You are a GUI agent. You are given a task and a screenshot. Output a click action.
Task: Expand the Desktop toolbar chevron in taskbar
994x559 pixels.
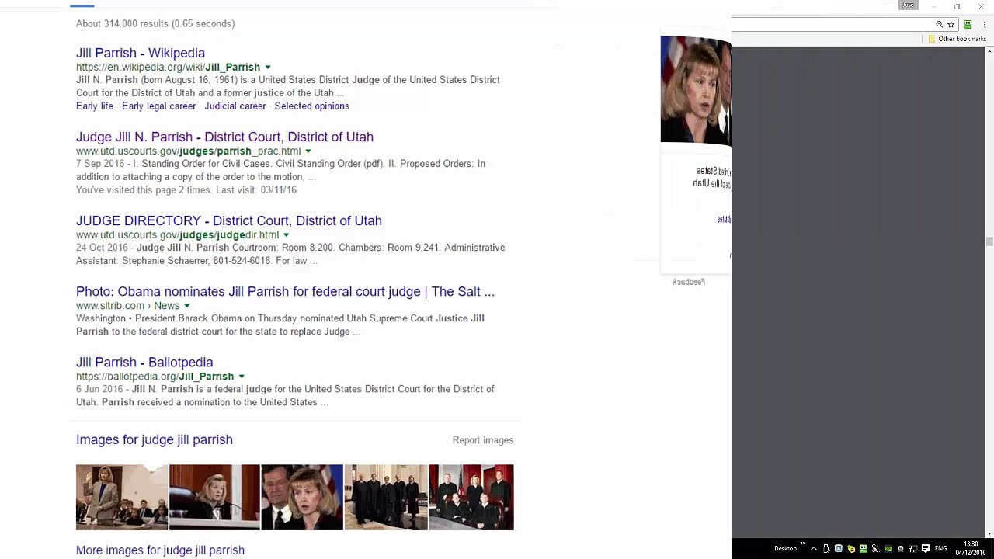point(802,545)
